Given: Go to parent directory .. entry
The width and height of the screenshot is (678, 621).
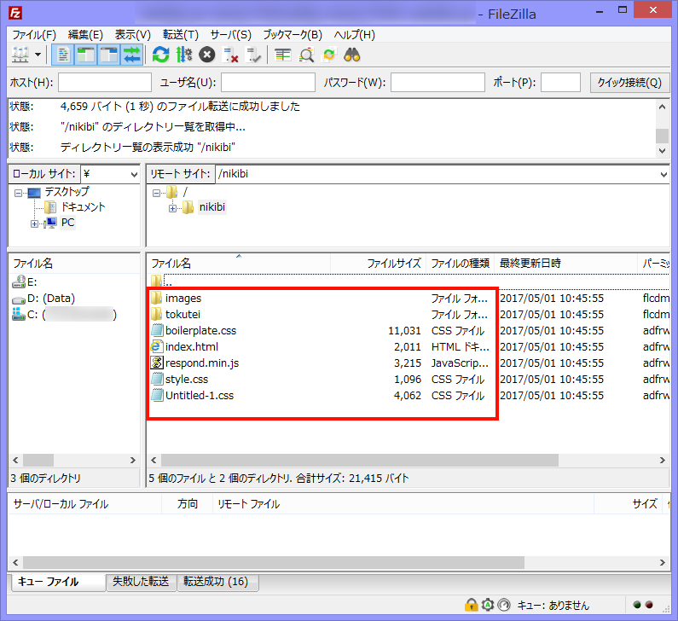Looking at the screenshot, I should [168, 282].
